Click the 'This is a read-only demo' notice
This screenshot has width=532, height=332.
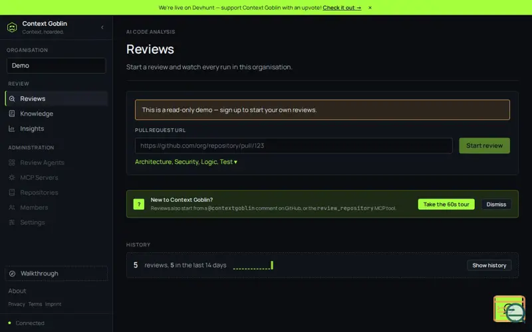click(x=323, y=110)
